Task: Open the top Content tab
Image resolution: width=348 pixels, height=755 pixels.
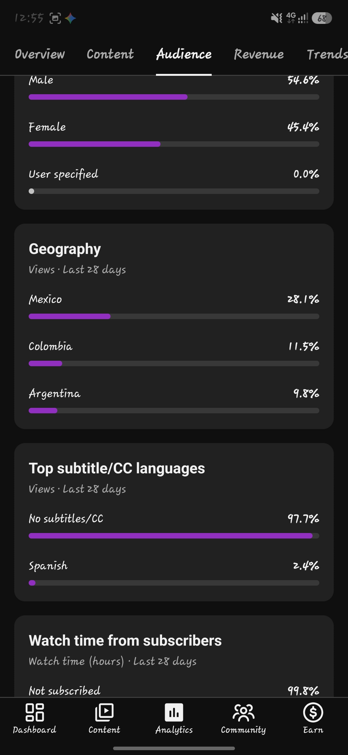Action: [x=110, y=54]
